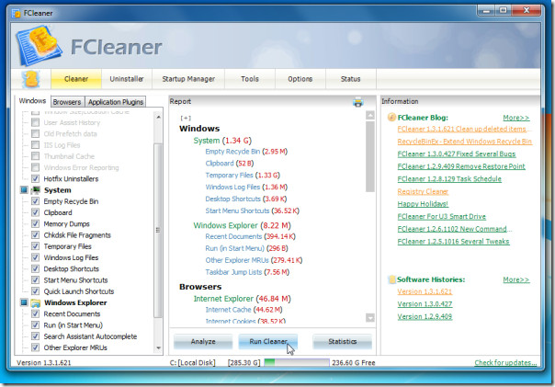Viewport: 555px width, 387px height.
Task: Collapse the Windows Explorer group in tree
Action: click(x=24, y=302)
